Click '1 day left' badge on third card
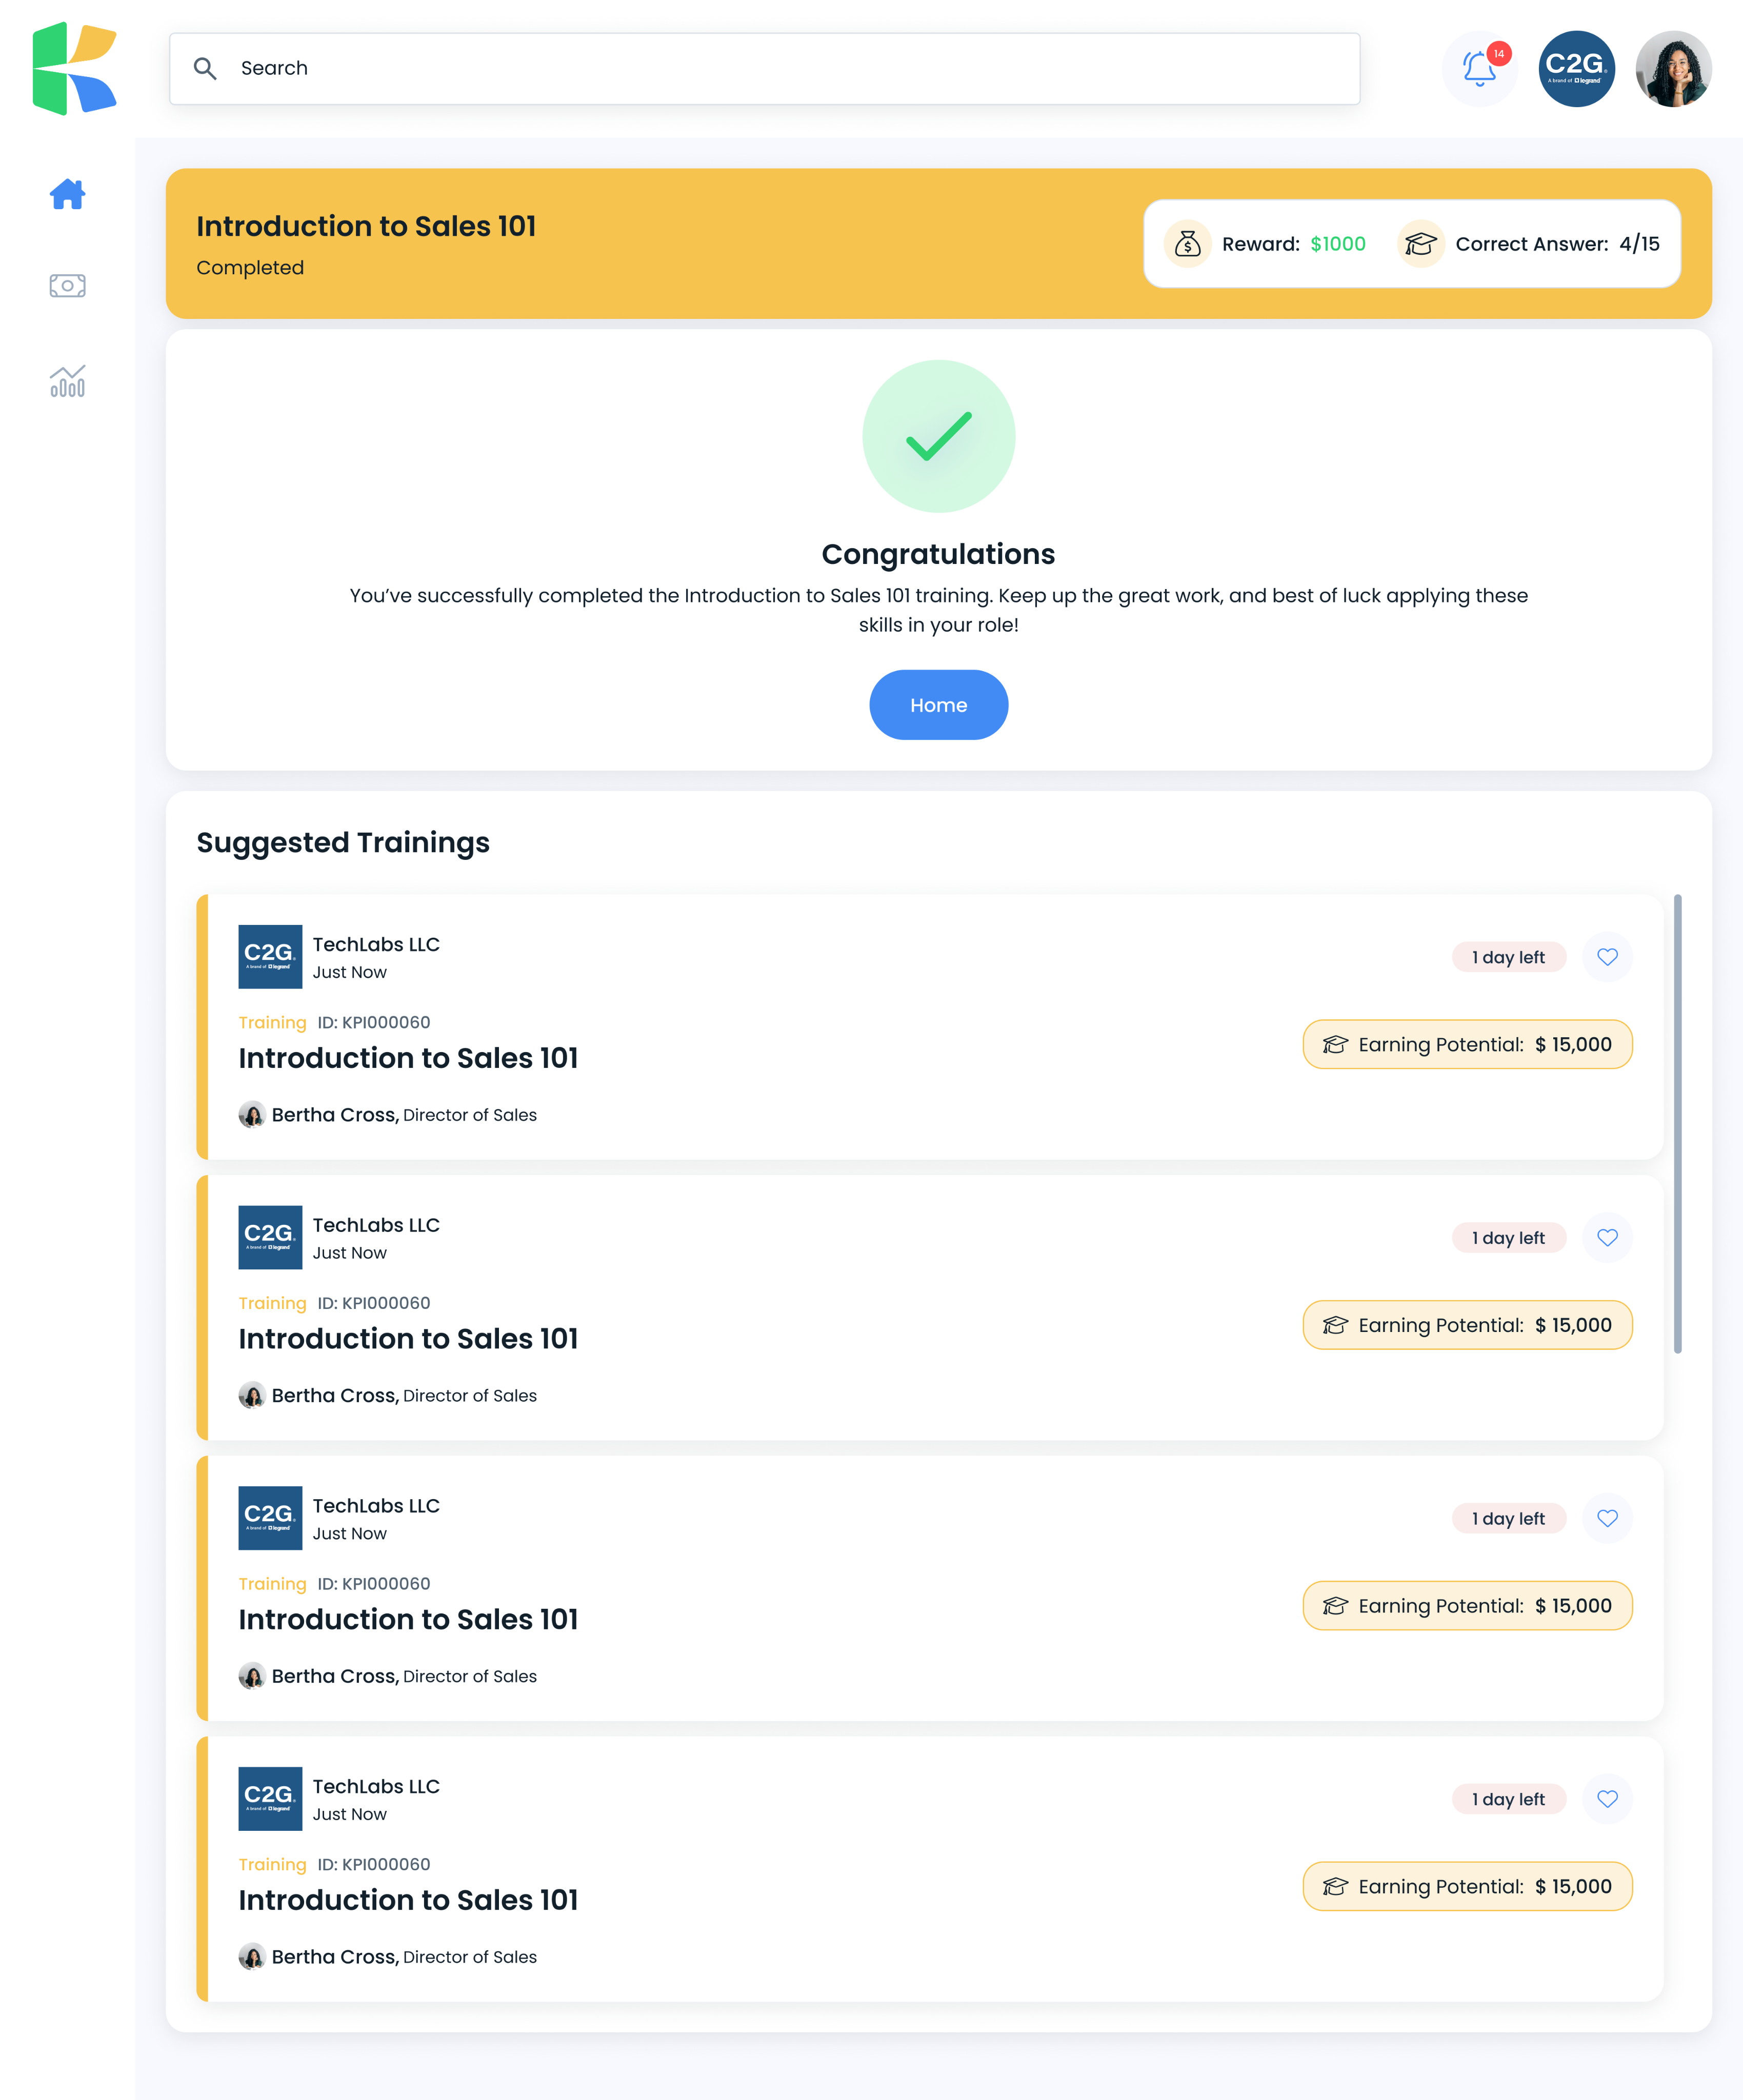Screen dimensions: 1743x2100 coord(1508,1518)
